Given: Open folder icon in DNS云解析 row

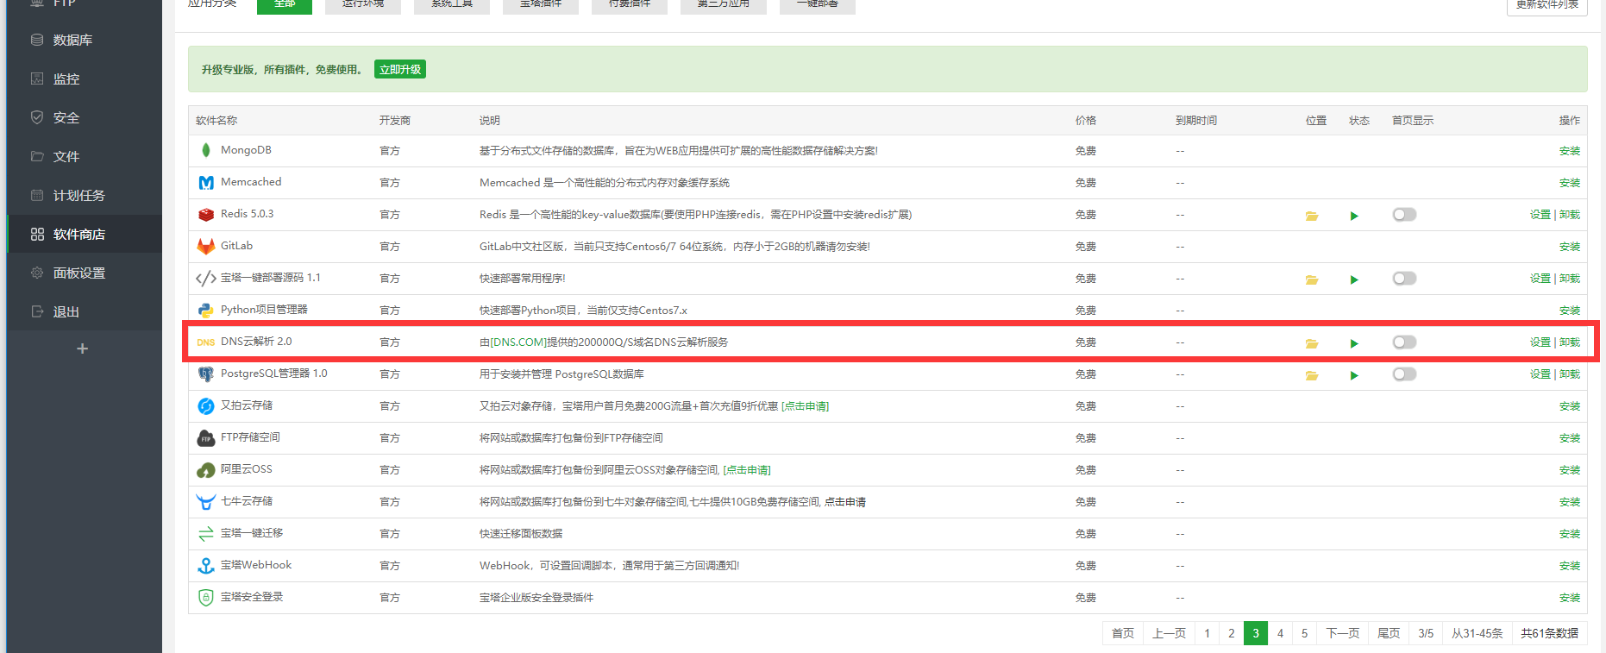Looking at the screenshot, I should tap(1311, 343).
